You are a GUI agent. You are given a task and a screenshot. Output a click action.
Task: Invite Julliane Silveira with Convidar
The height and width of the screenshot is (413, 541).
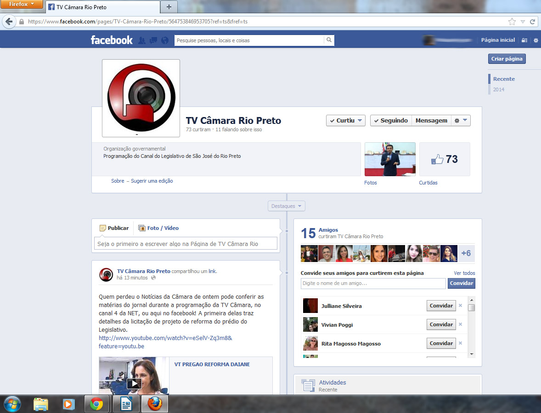click(x=441, y=306)
